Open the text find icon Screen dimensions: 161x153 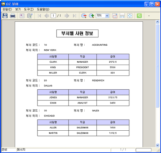click(x=22, y=16)
